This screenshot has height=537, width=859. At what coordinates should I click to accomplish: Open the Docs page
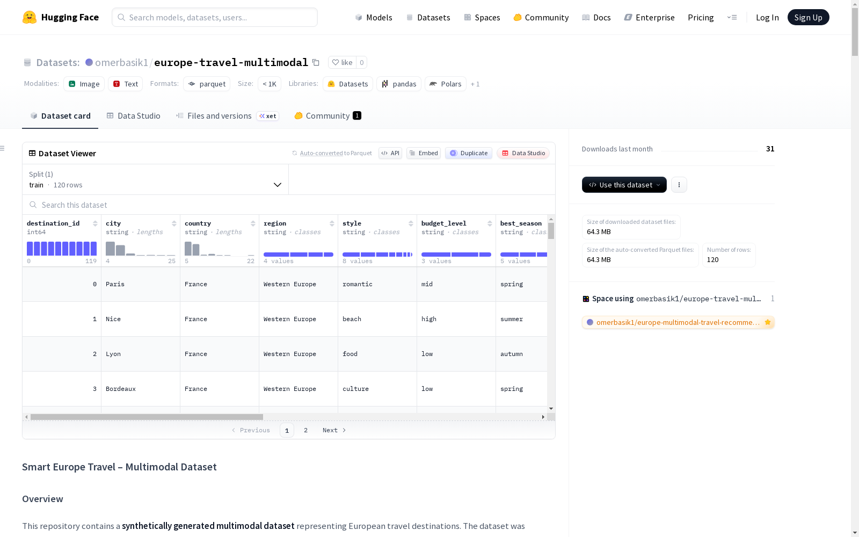click(596, 17)
